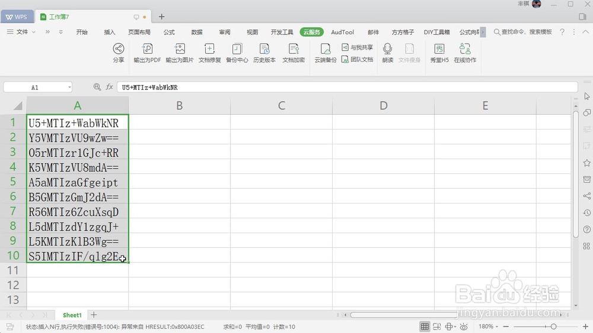Viewport: 593px width, 333px height.
Task: Open 团队文档 team documents
Action: pyautogui.click(x=357, y=59)
